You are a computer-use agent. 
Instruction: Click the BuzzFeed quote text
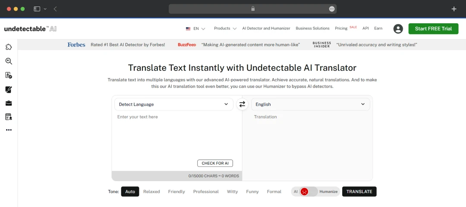coord(251,44)
